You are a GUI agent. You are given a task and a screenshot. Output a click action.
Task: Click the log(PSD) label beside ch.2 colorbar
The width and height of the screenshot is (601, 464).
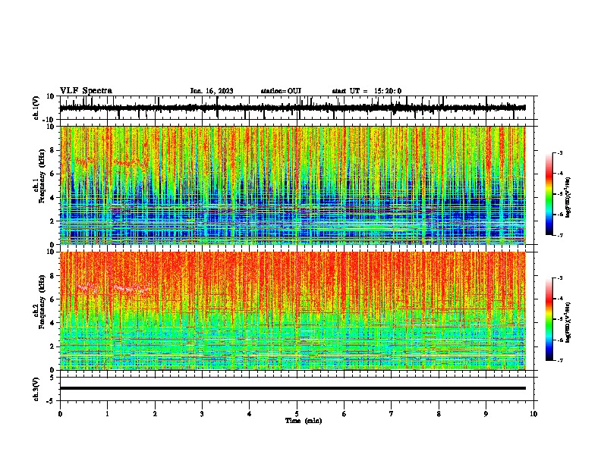click(568, 322)
